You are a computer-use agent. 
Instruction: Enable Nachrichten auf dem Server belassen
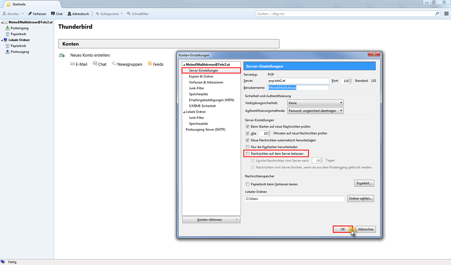[247, 154]
